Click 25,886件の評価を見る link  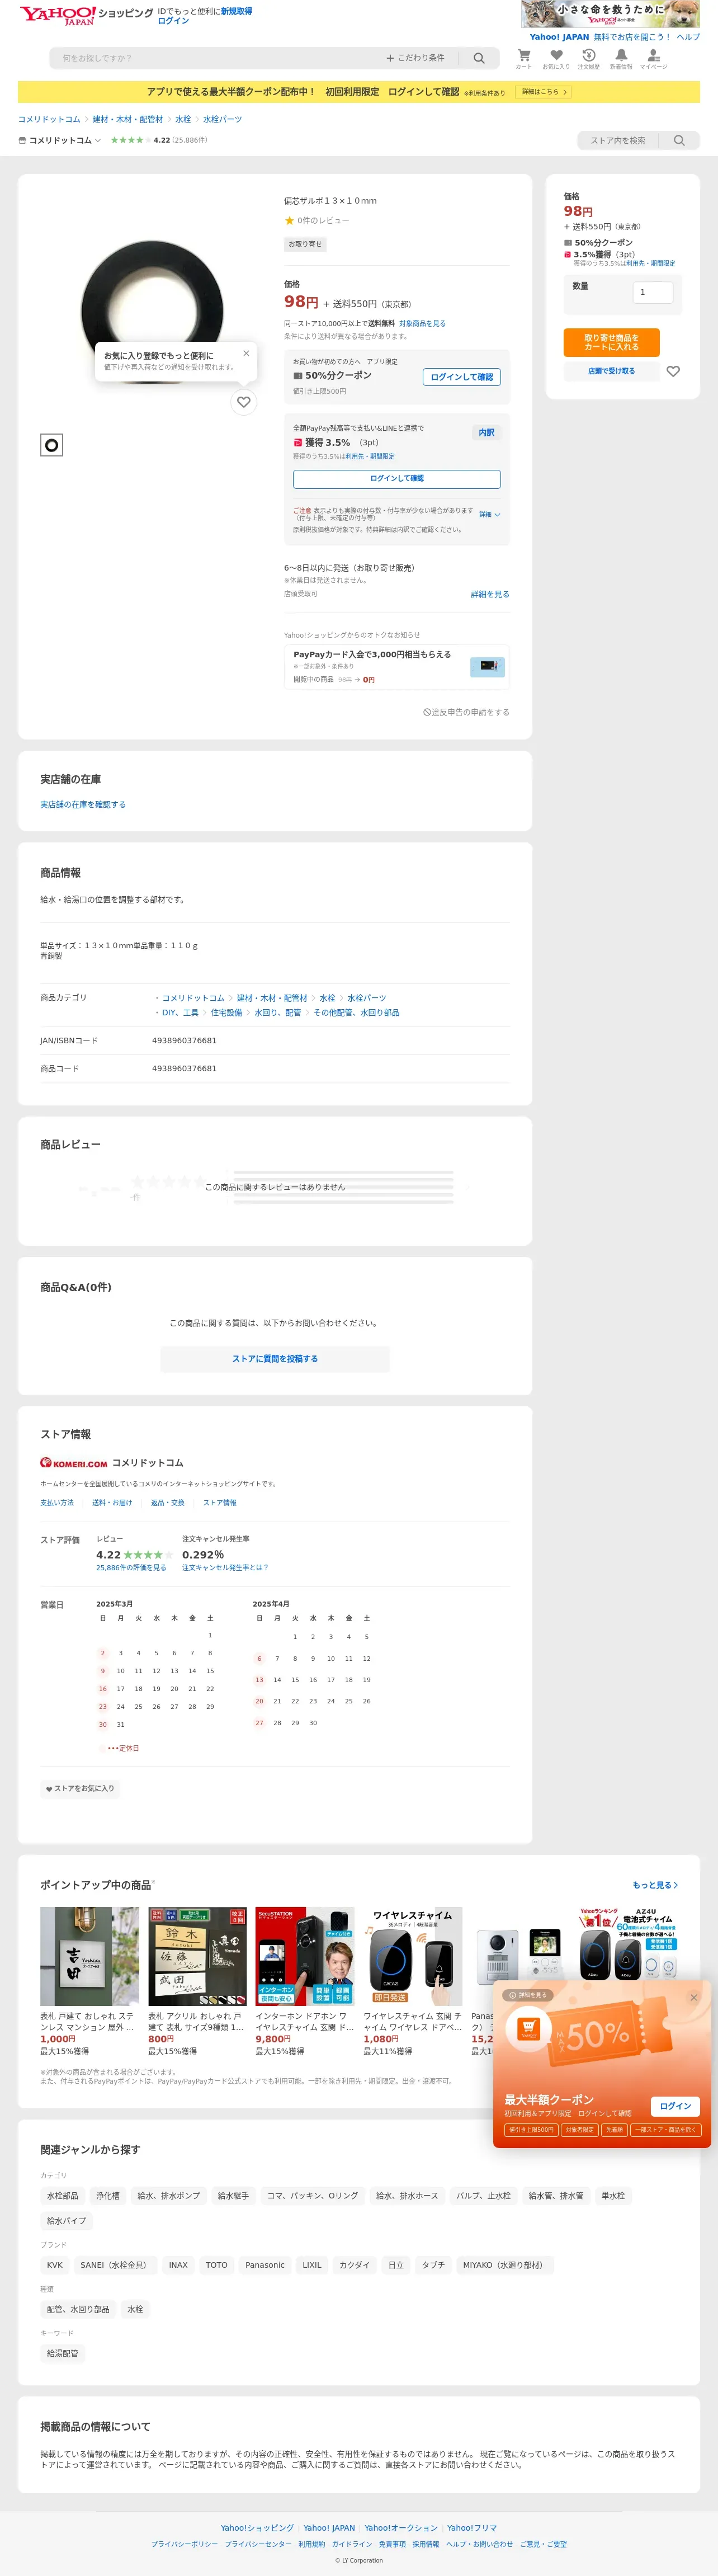[x=131, y=1568]
